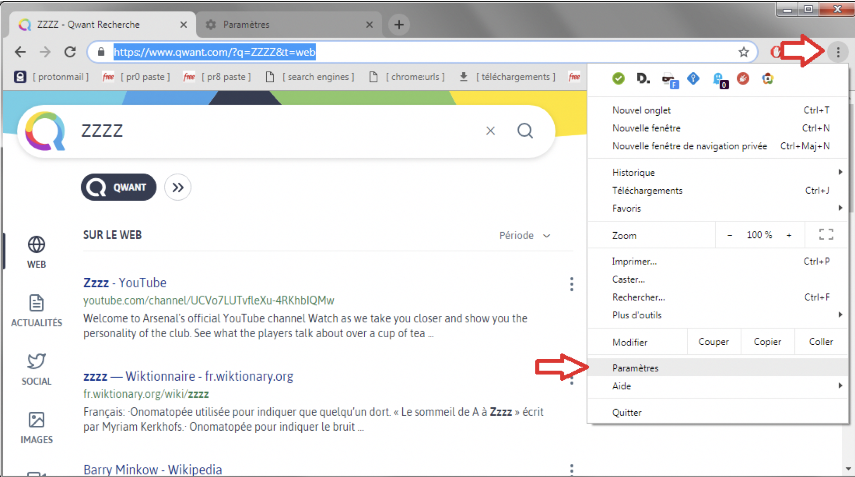The image size is (855, 477).
Task: Open Paramètres from the Chrome menu
Action: [718, 367]
